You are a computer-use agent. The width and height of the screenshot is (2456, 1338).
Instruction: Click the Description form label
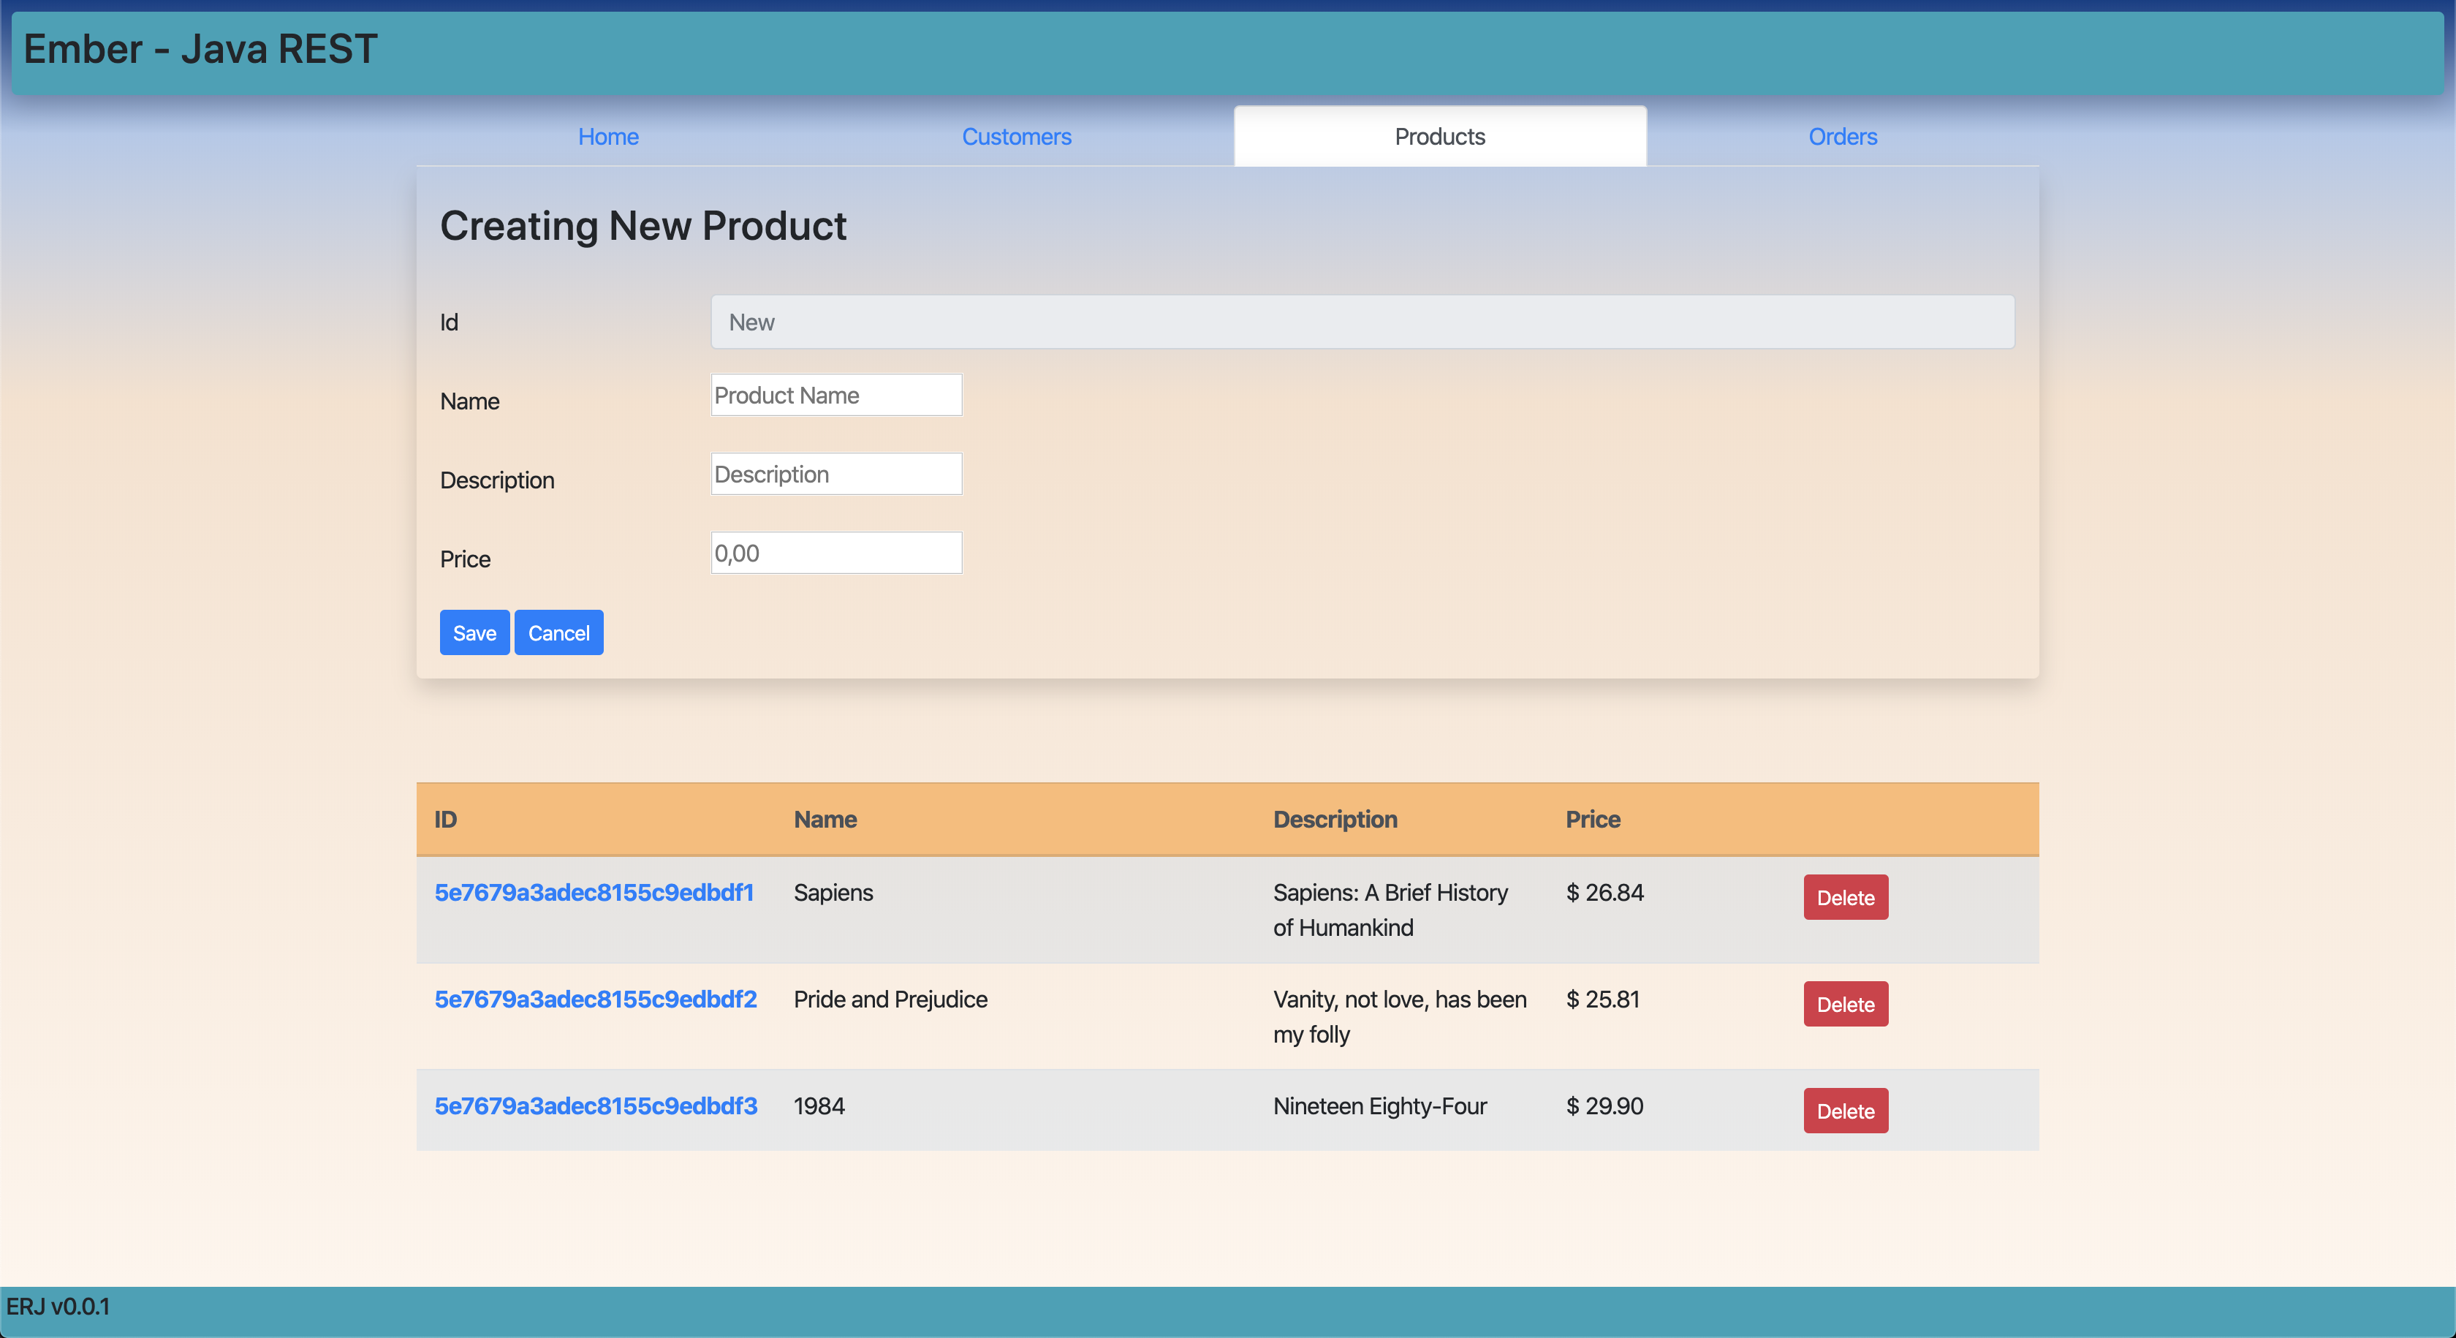coord(497,480)
